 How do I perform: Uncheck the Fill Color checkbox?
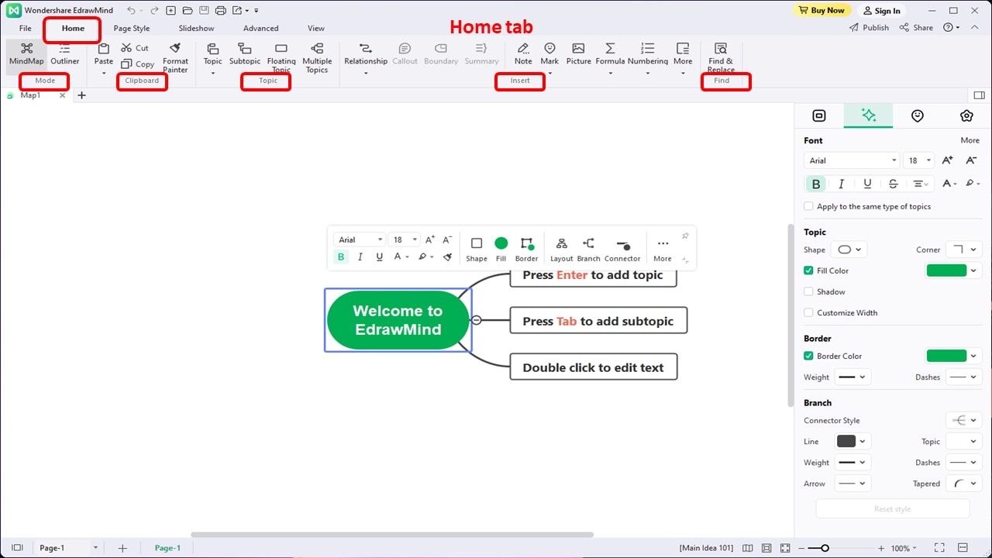(808, 270)
